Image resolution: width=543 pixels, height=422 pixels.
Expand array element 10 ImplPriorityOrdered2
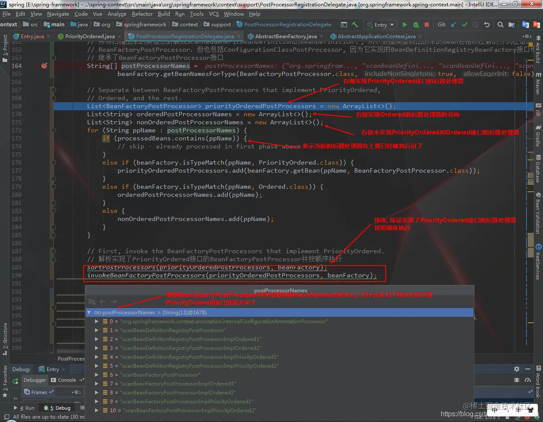click(x=97, y=411)
